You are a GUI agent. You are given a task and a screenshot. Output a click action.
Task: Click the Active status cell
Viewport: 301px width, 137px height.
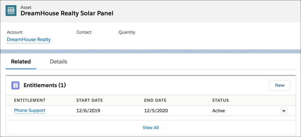coord(219,111)
